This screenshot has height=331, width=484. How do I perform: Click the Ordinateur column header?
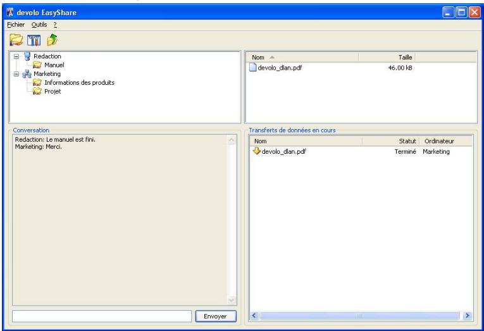click(446, 141)
